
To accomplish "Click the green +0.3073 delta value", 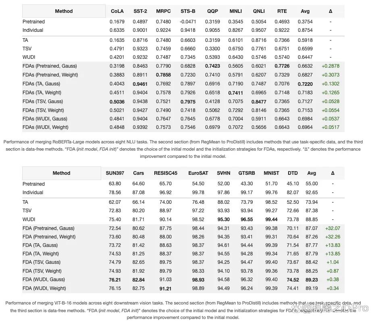I will coord(330,75).
